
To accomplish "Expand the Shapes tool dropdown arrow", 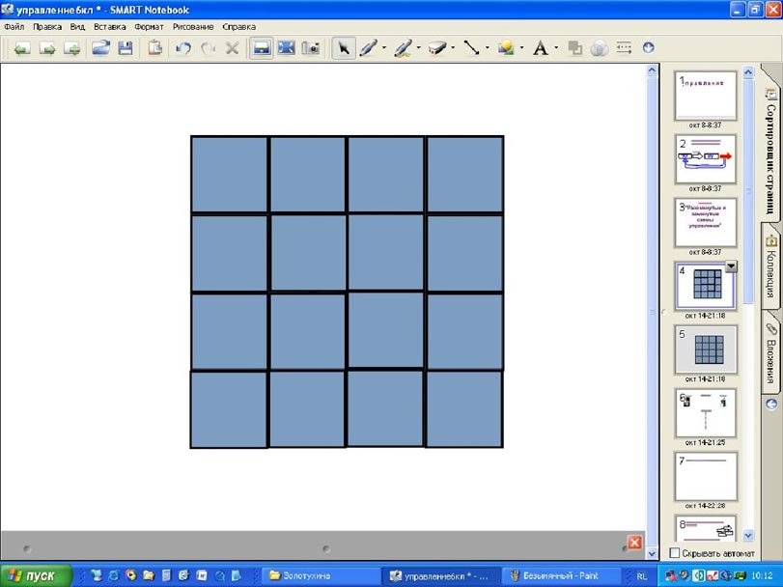I will point(521,47).
